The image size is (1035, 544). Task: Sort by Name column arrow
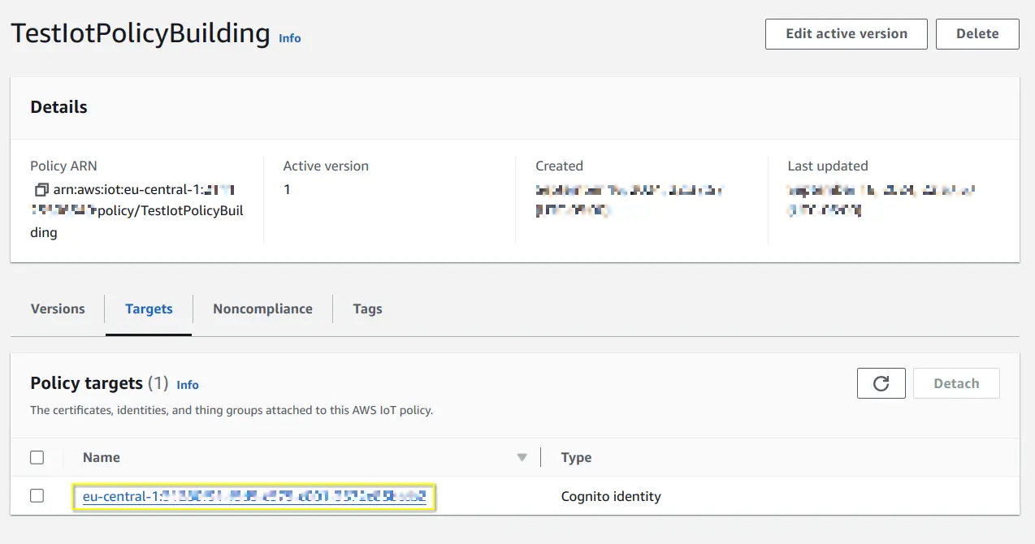click(522, 458)
